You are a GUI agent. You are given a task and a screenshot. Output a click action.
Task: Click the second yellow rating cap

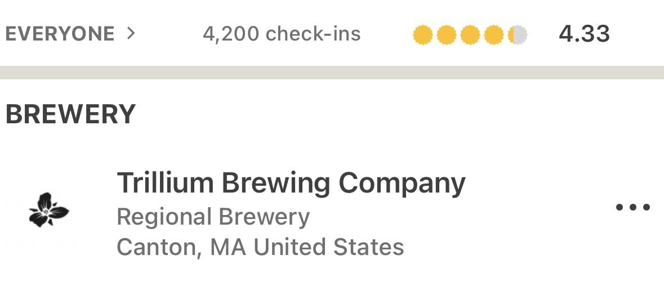pos(446,35)
